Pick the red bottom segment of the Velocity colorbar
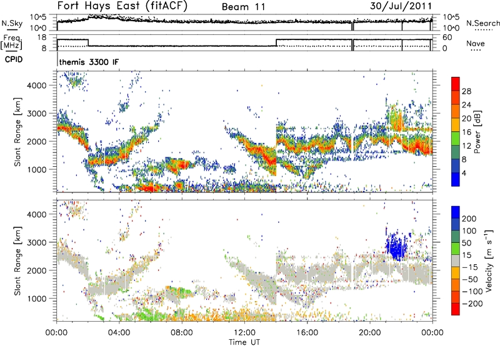The height and width of the screenshot is (346, 500). 456,309
